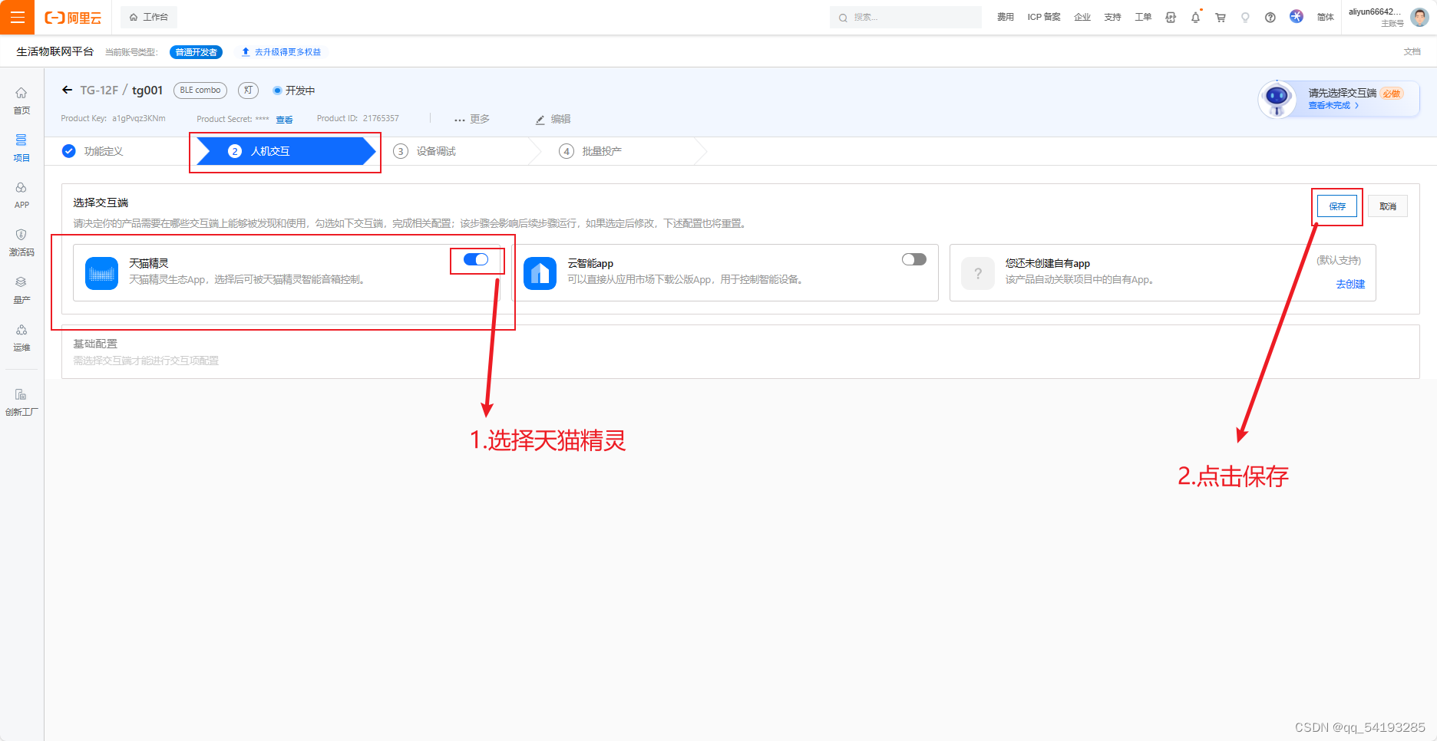Focus the top search field
The width and height of the screenshot is (1437, 741).
pos(906,17)
